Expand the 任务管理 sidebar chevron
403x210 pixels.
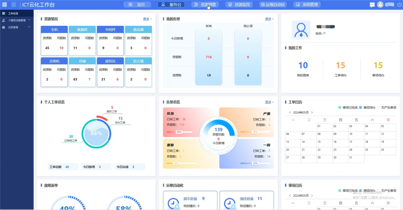tap(29, 27)
